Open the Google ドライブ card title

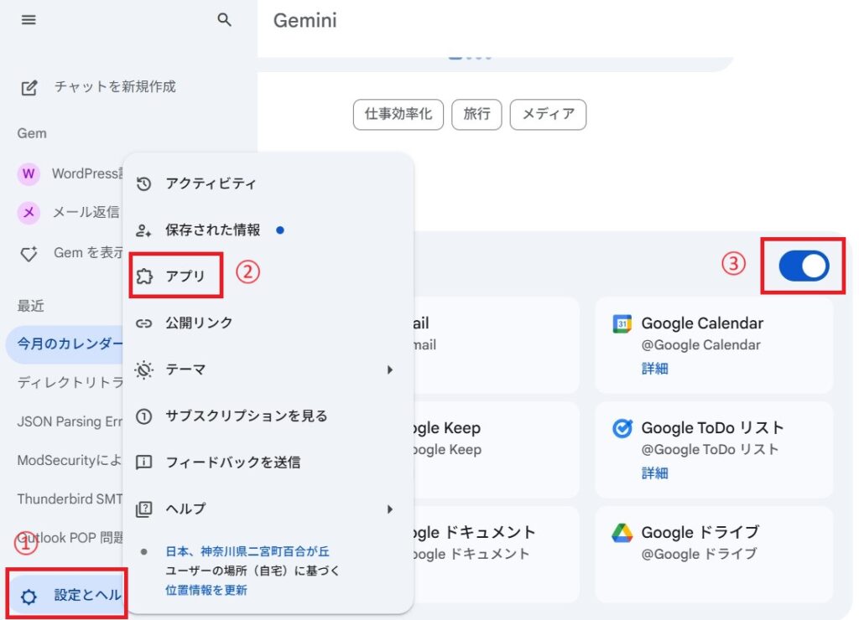click(700, 532)
